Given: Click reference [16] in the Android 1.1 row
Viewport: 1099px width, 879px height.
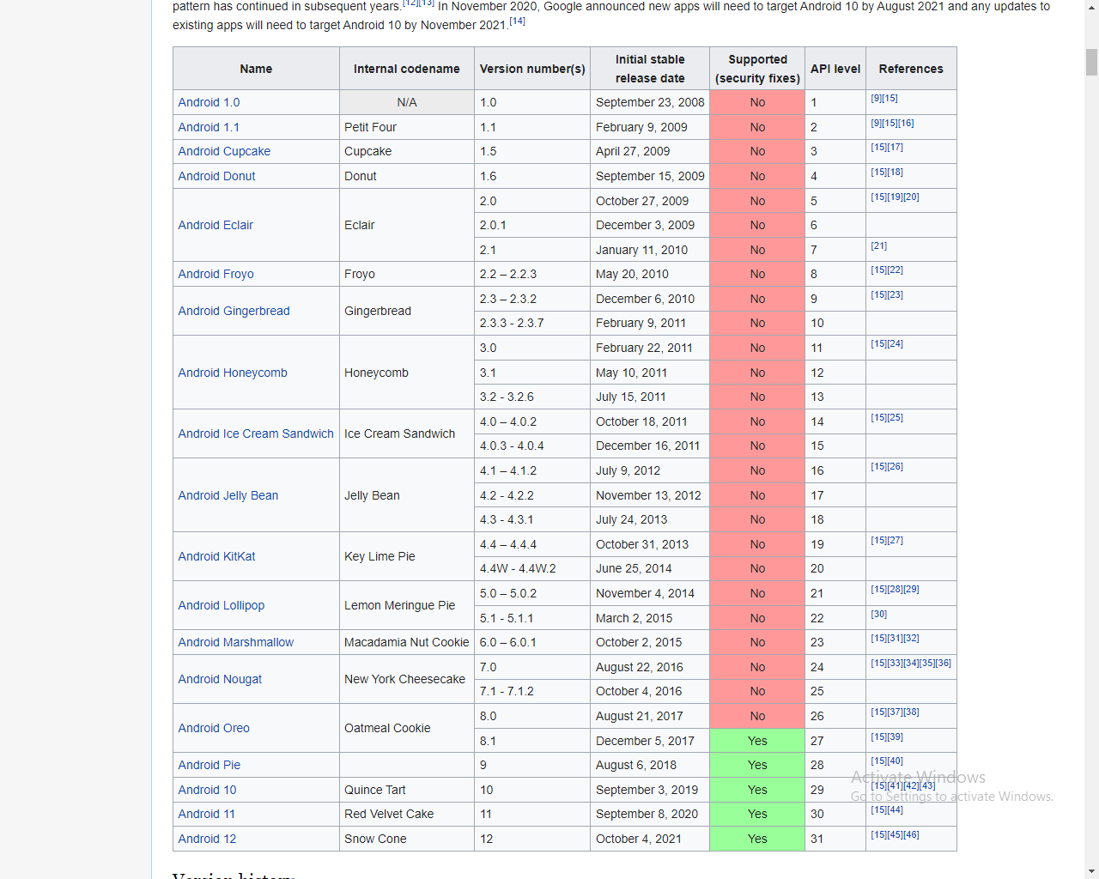Looking at the screenshot, I should click(x=906, y=123).
